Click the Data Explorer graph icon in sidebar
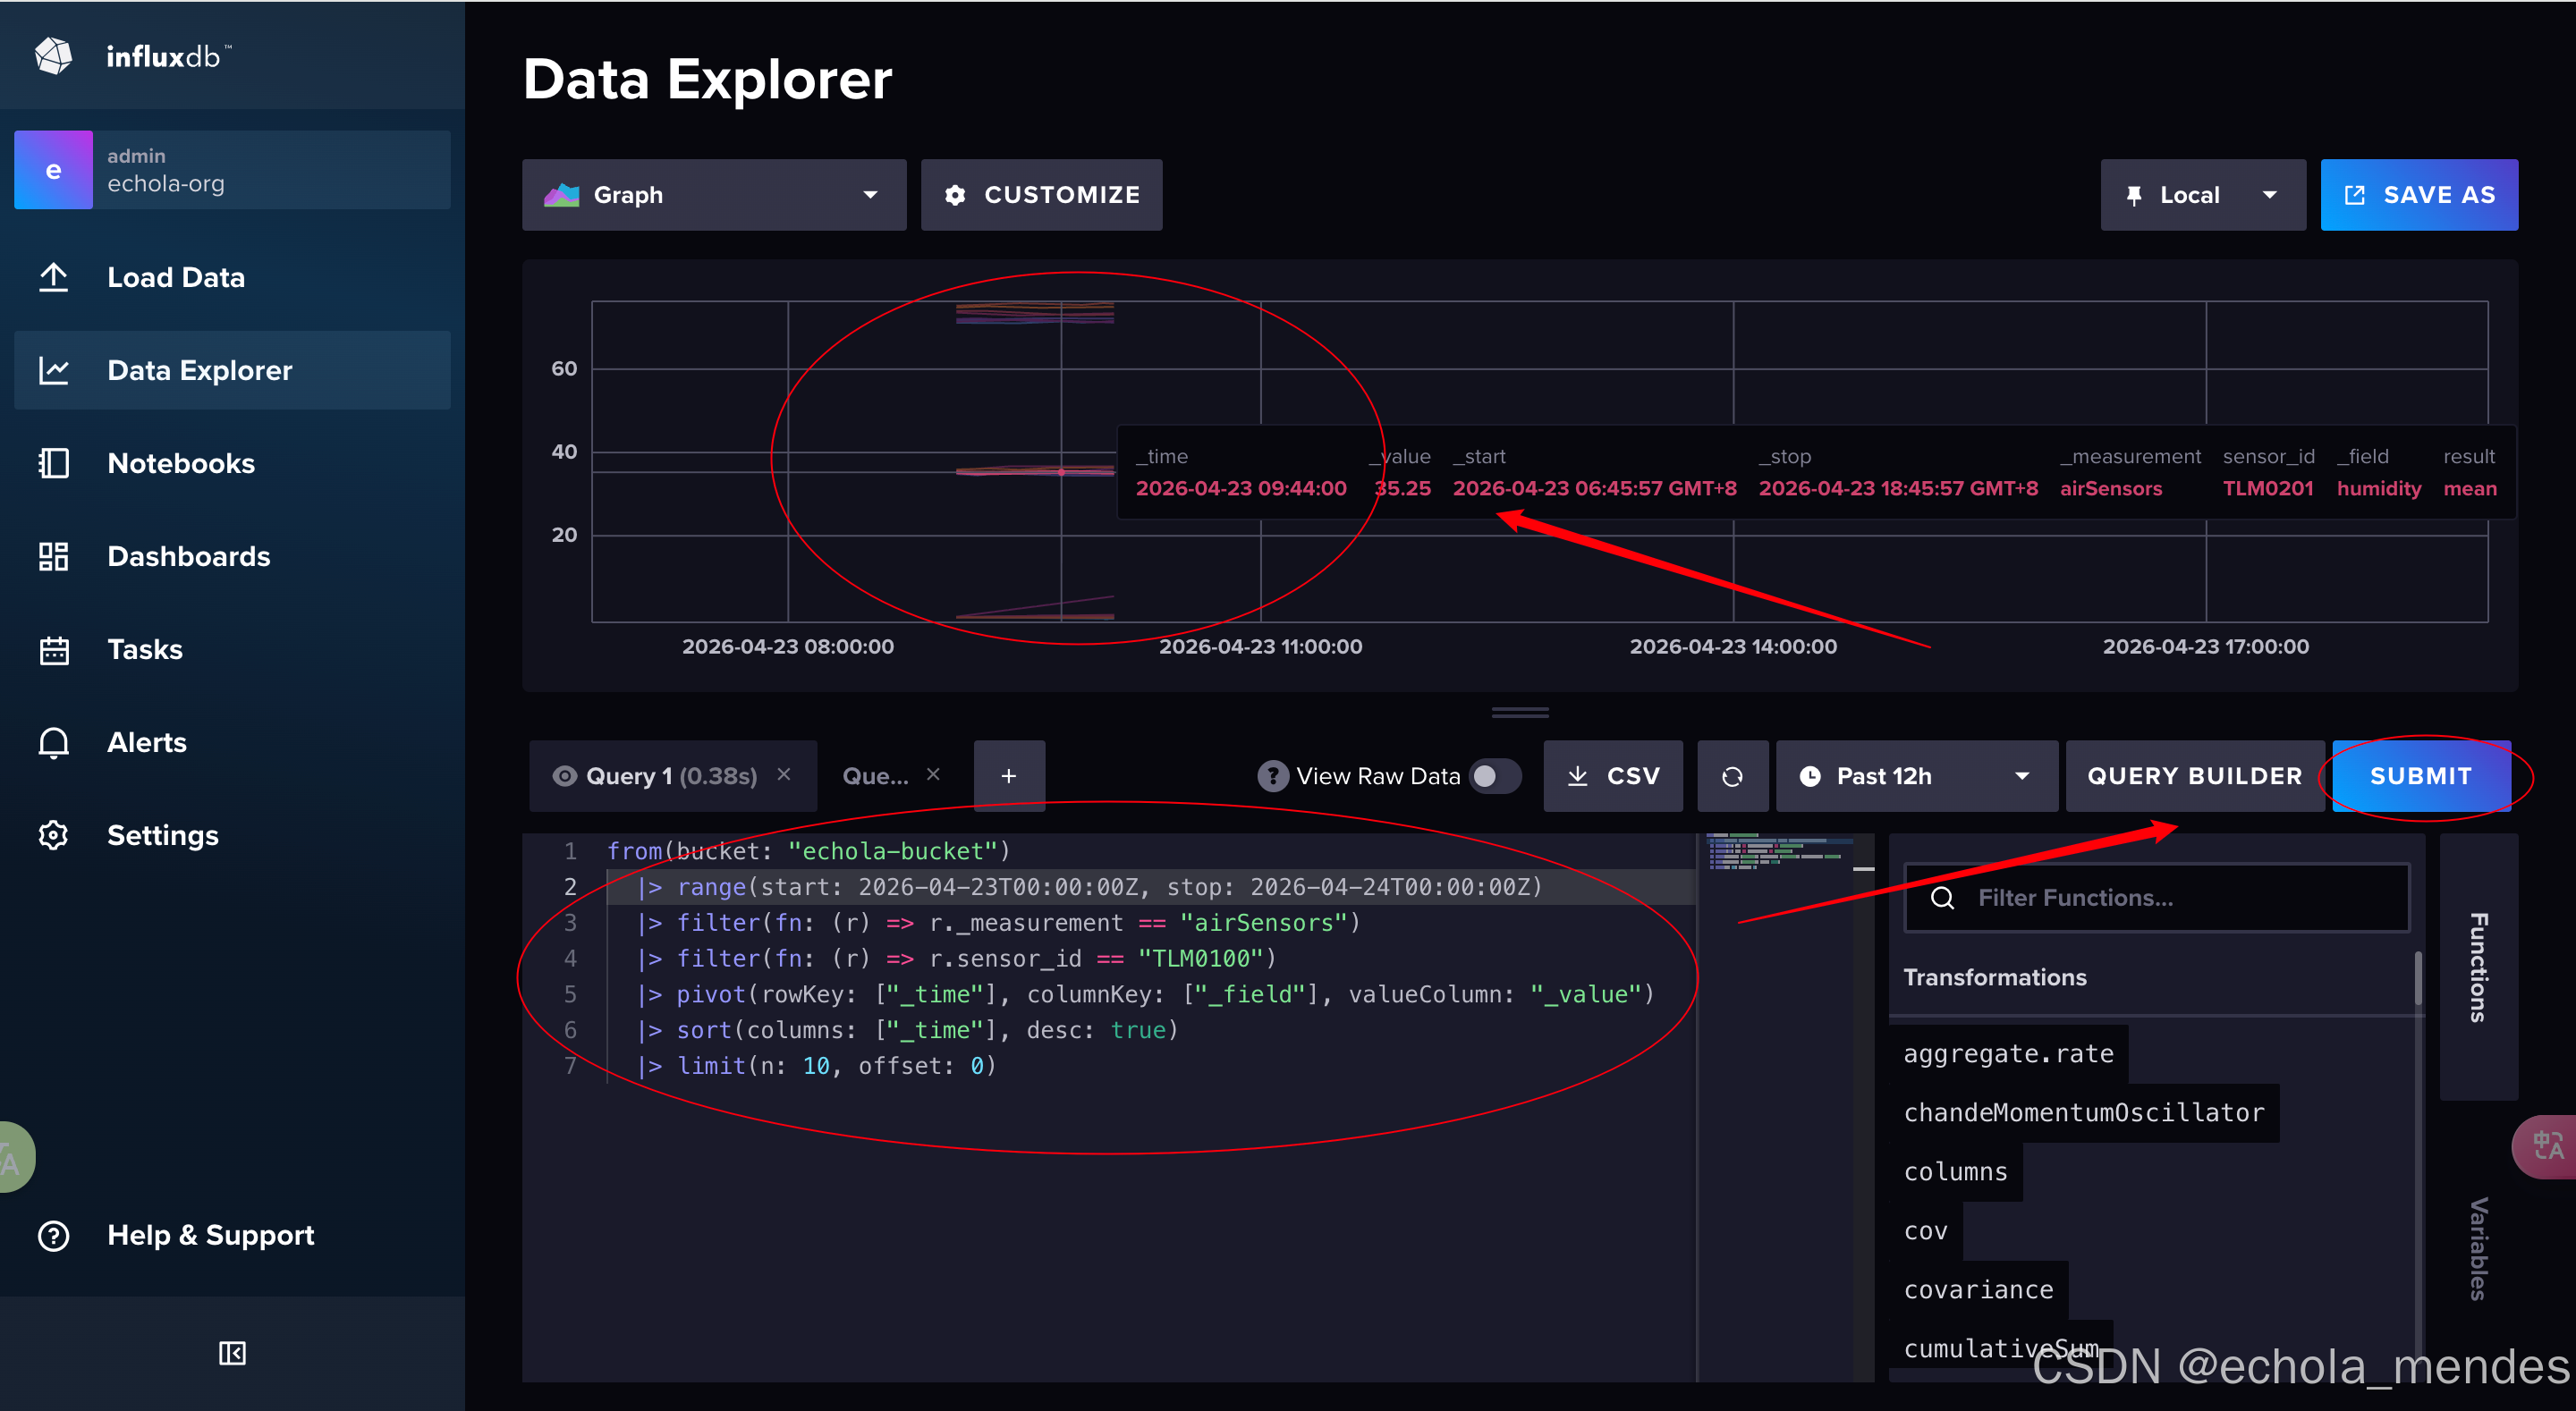 (53, 370)
